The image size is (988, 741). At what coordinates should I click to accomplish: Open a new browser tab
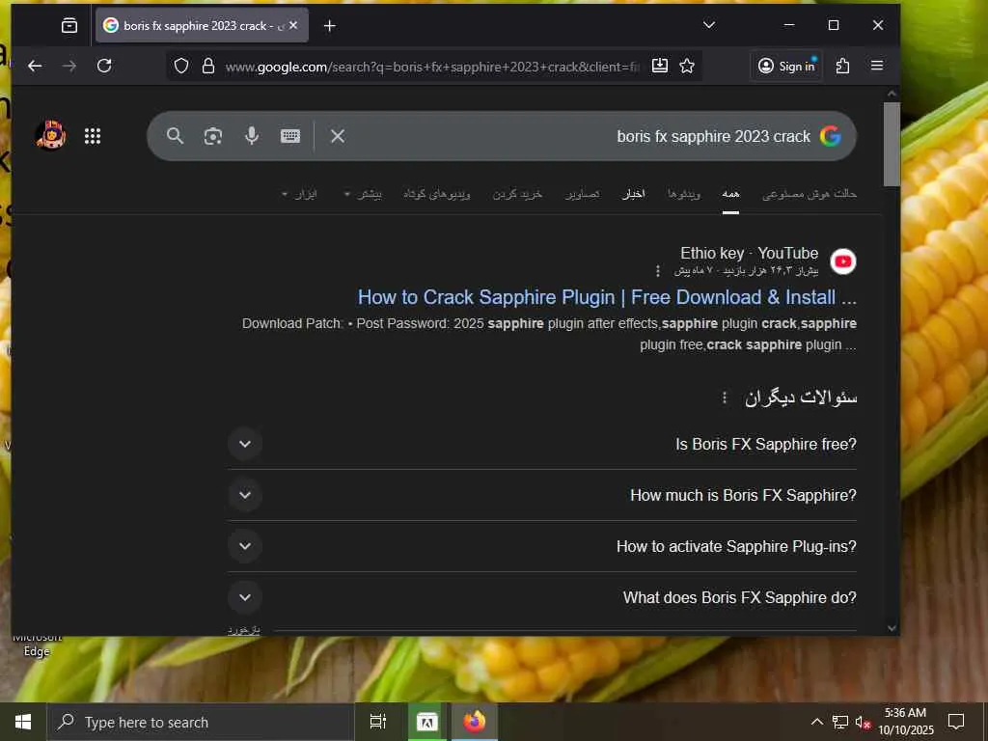click(x=330, y=25)
